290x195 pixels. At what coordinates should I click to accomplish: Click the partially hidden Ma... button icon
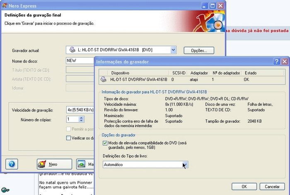click(x=81, y=164)
